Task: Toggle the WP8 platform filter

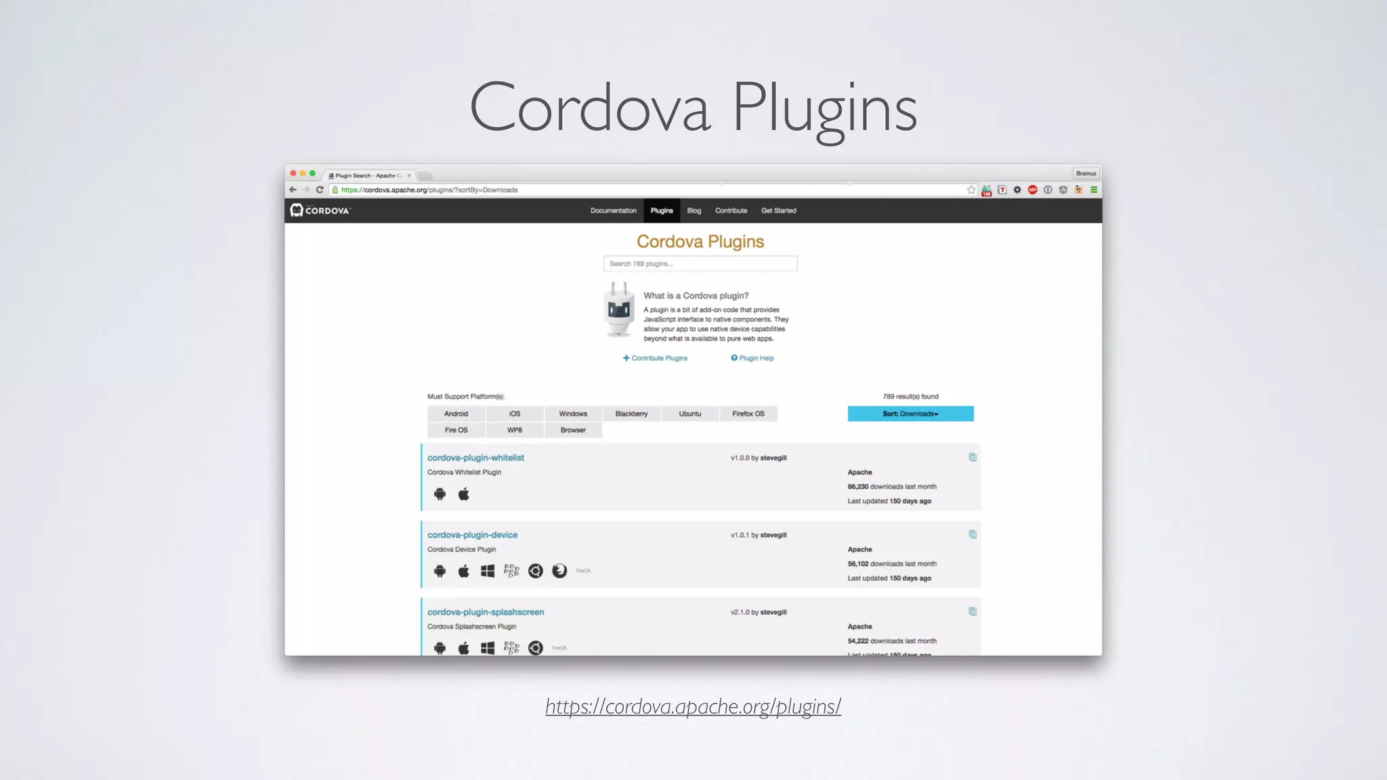Action: [515, 430]
